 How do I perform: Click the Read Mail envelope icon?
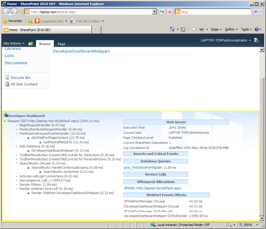click(194, 29)
